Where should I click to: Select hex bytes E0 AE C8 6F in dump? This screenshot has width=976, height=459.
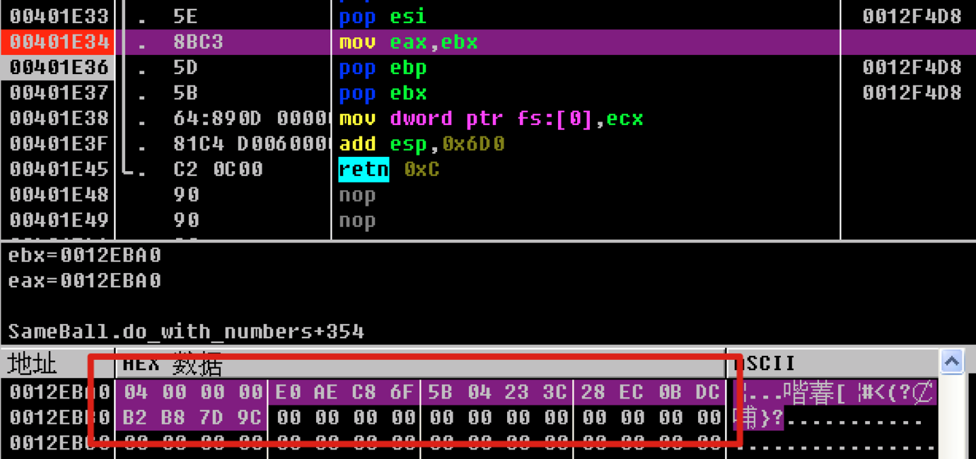pos(345,392)
